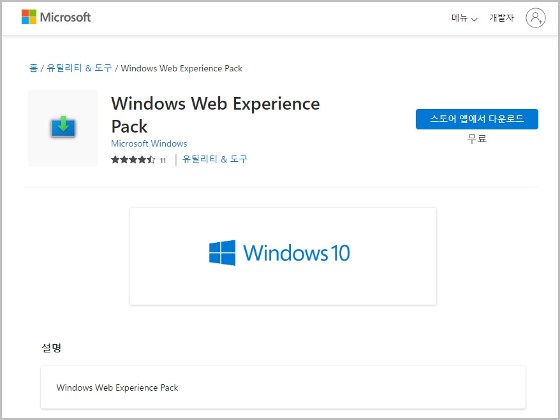Open 유틸리티 & 도구 breadcrumb link
560x420 pixels.
(79, 68)
